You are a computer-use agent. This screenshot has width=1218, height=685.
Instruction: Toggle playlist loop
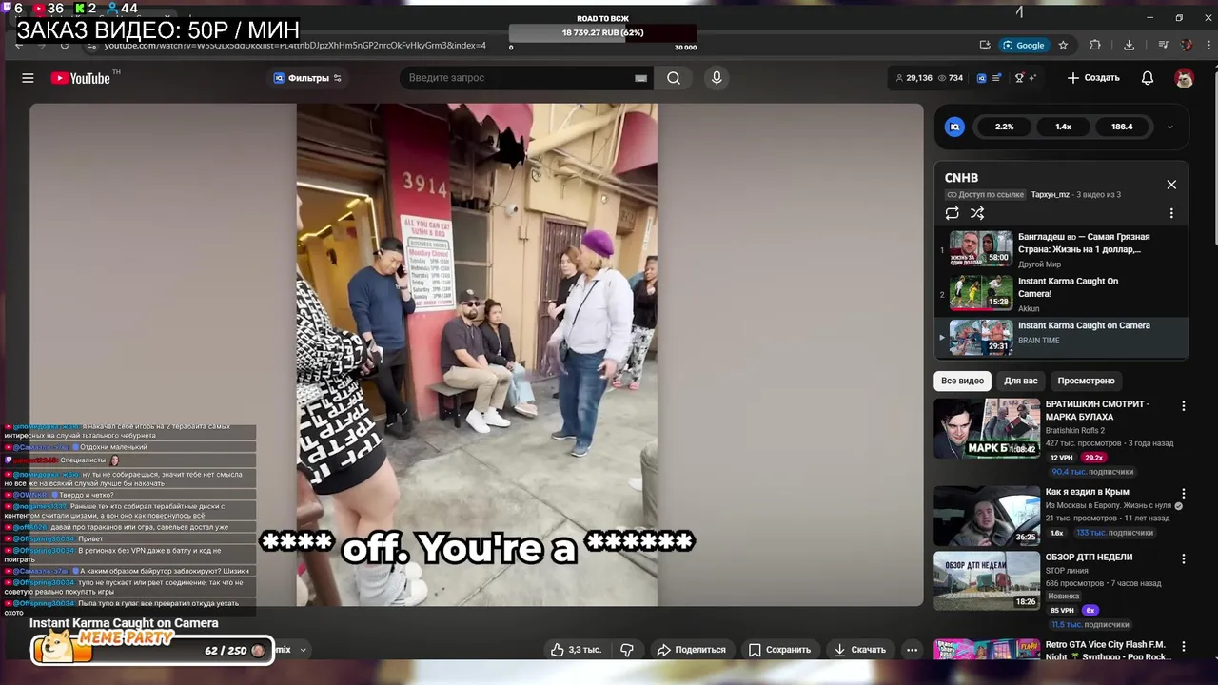point(952,213)
